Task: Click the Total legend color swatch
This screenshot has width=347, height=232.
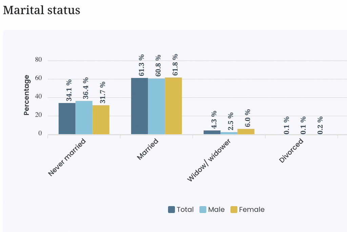Action: point(171,209)
